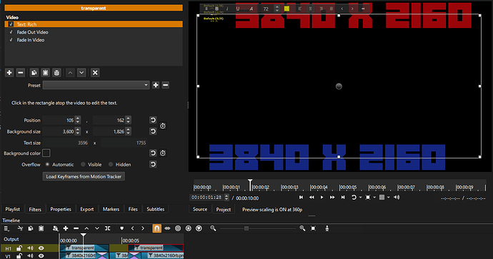
Task: Toggle scrub while dragging
Action: 167,228
